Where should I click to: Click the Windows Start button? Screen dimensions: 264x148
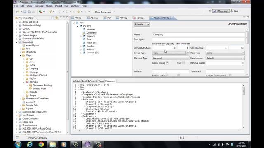click(x=18, y=144)
